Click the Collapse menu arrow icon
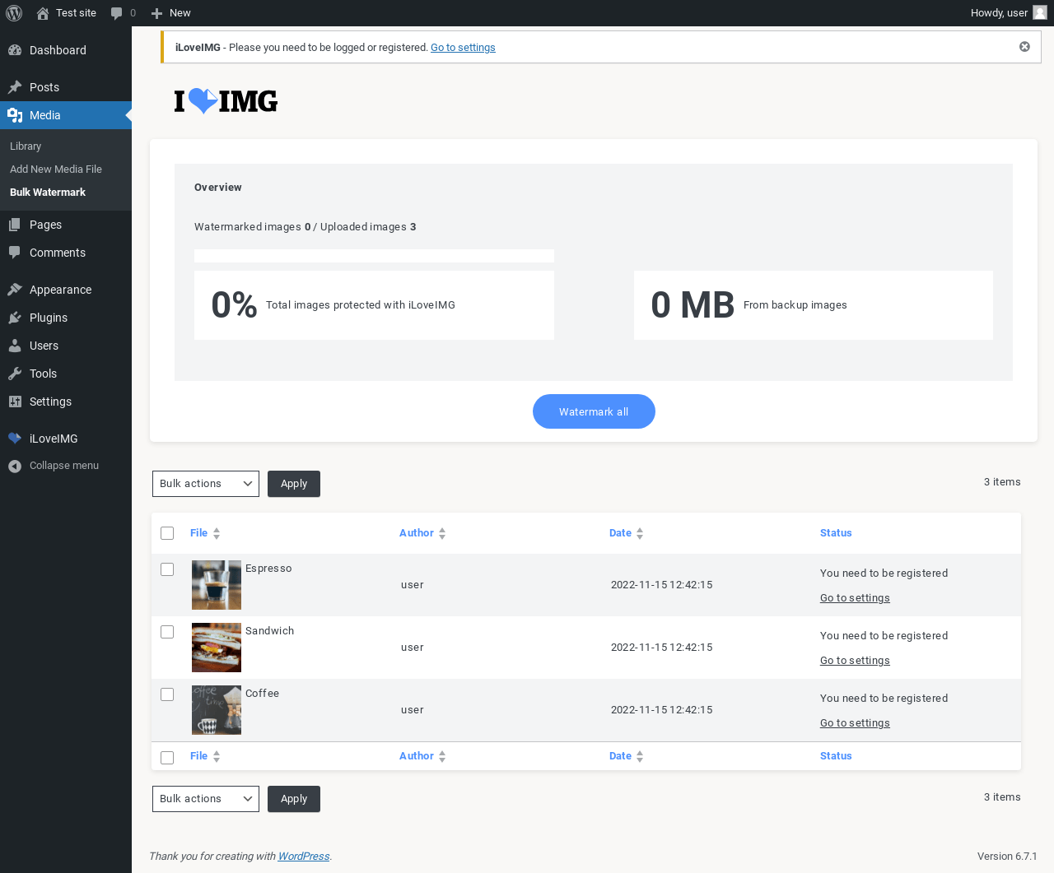The image size is (1054, 873). 15,466
